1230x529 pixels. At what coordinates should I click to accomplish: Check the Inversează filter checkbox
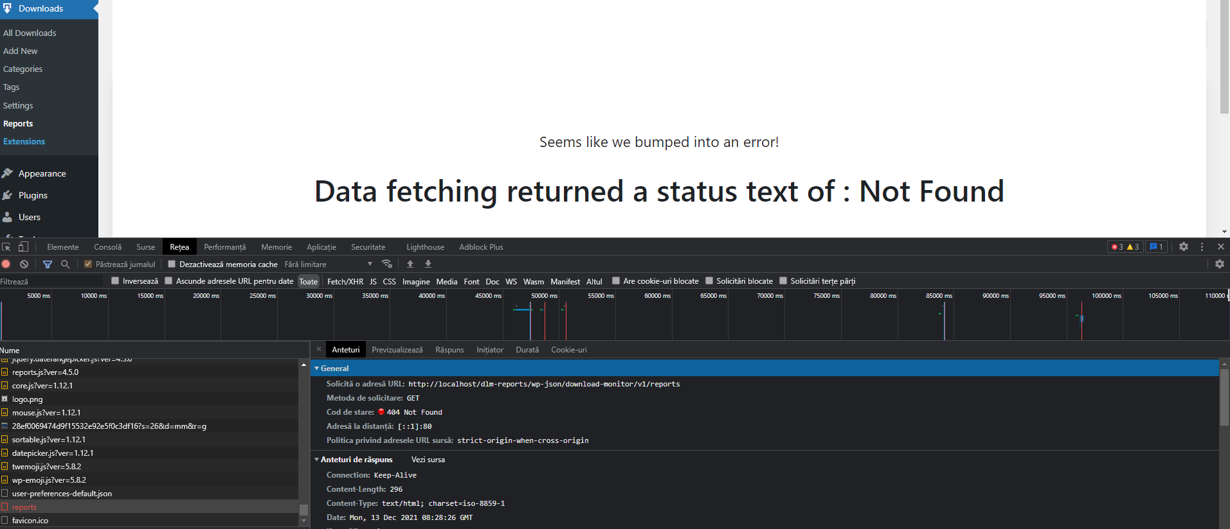(115, 281)
